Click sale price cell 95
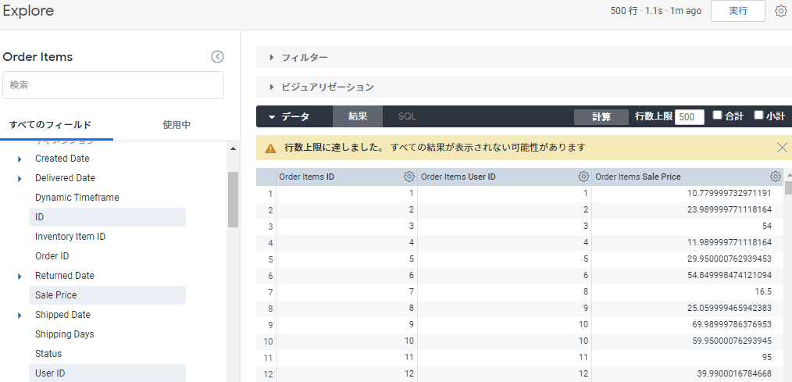The image size is (792, 382). 688,358
